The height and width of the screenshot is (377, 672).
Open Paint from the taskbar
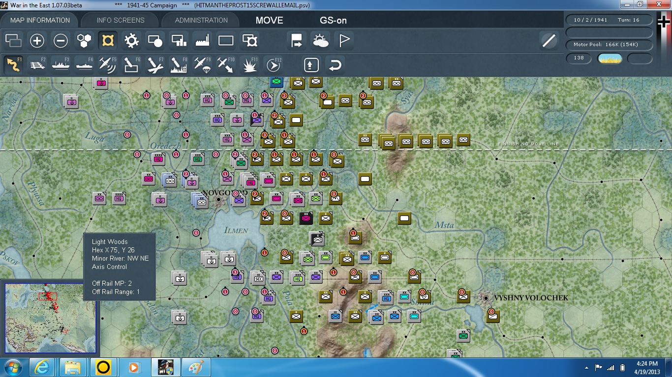click(x=195, y=367)
